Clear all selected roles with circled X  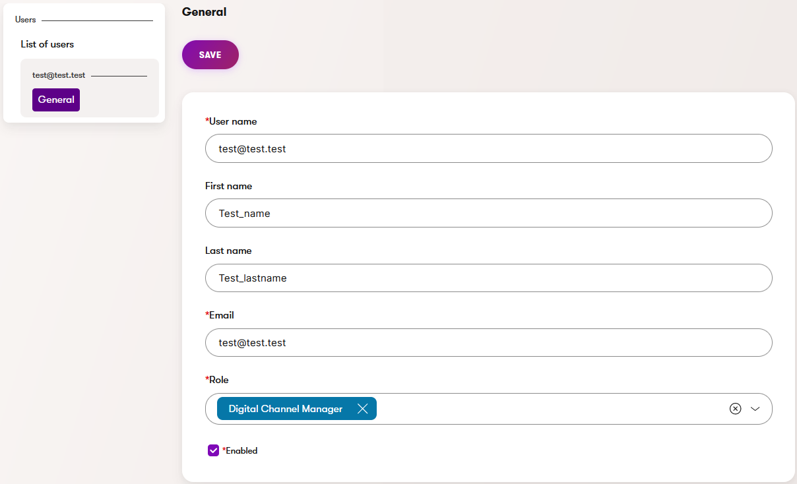click(x=735, y=409)
